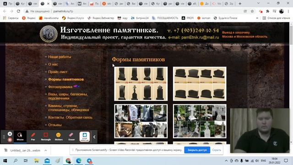Open the Chrome three-dot menu

coord(289,11)
